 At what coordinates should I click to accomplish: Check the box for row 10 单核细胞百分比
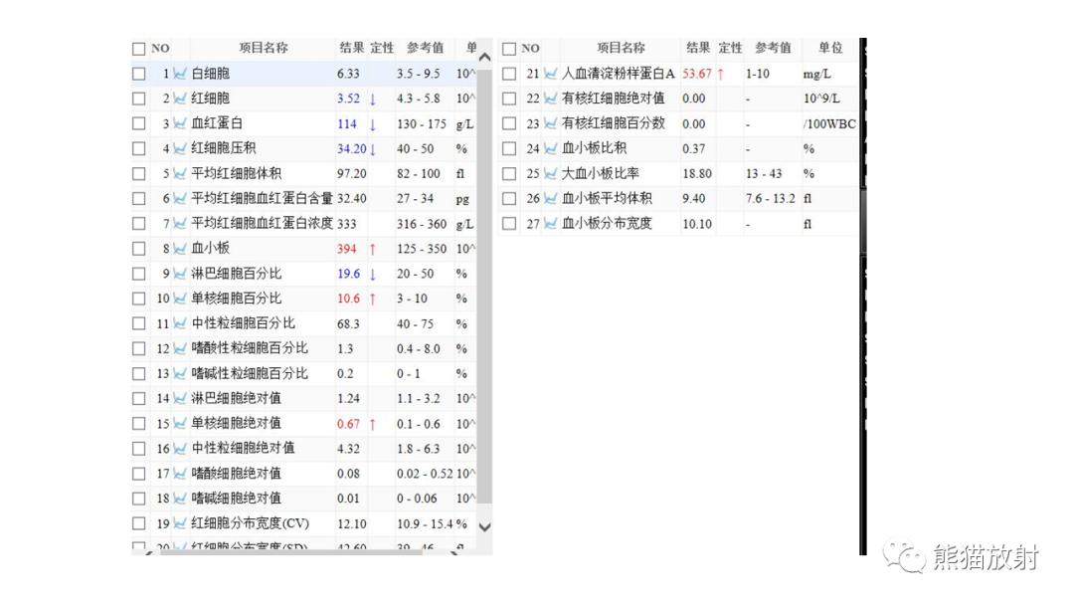[x=139, y=299]
